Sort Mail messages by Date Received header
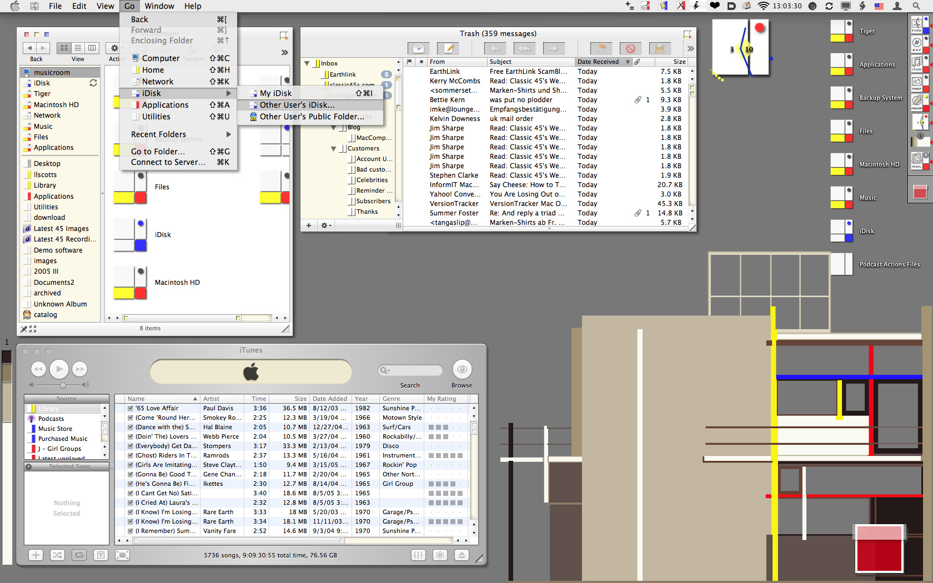 click(x=603, y=62)
